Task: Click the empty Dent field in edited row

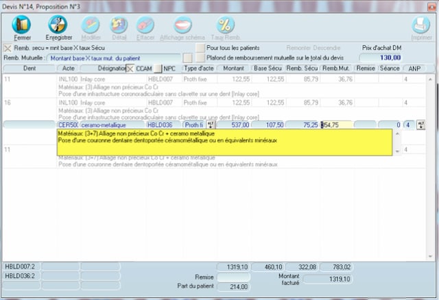Action: pos(29,125)
